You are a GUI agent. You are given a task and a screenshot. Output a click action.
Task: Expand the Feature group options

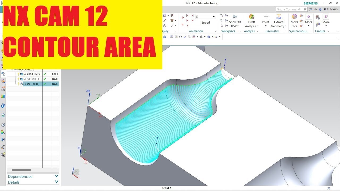click(x=329, y=31)
